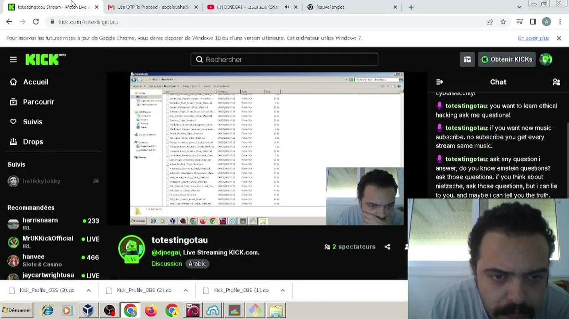Open a new browser tab
The height and width of the screenshot is (319, 569).
coord(411,7)
